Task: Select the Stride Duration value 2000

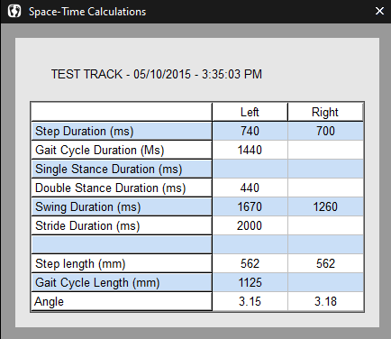Action: coord(250,226)
